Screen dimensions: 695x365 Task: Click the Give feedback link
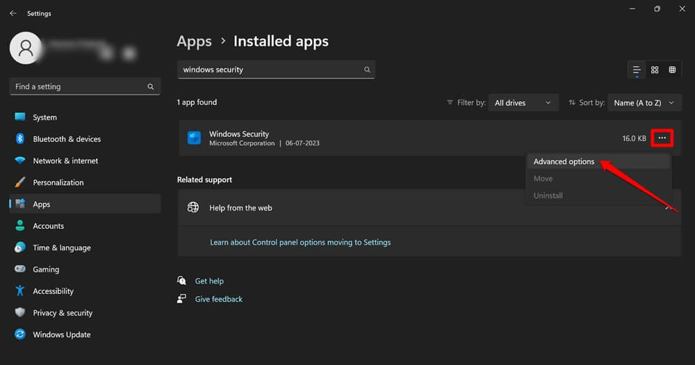(219, 299)
